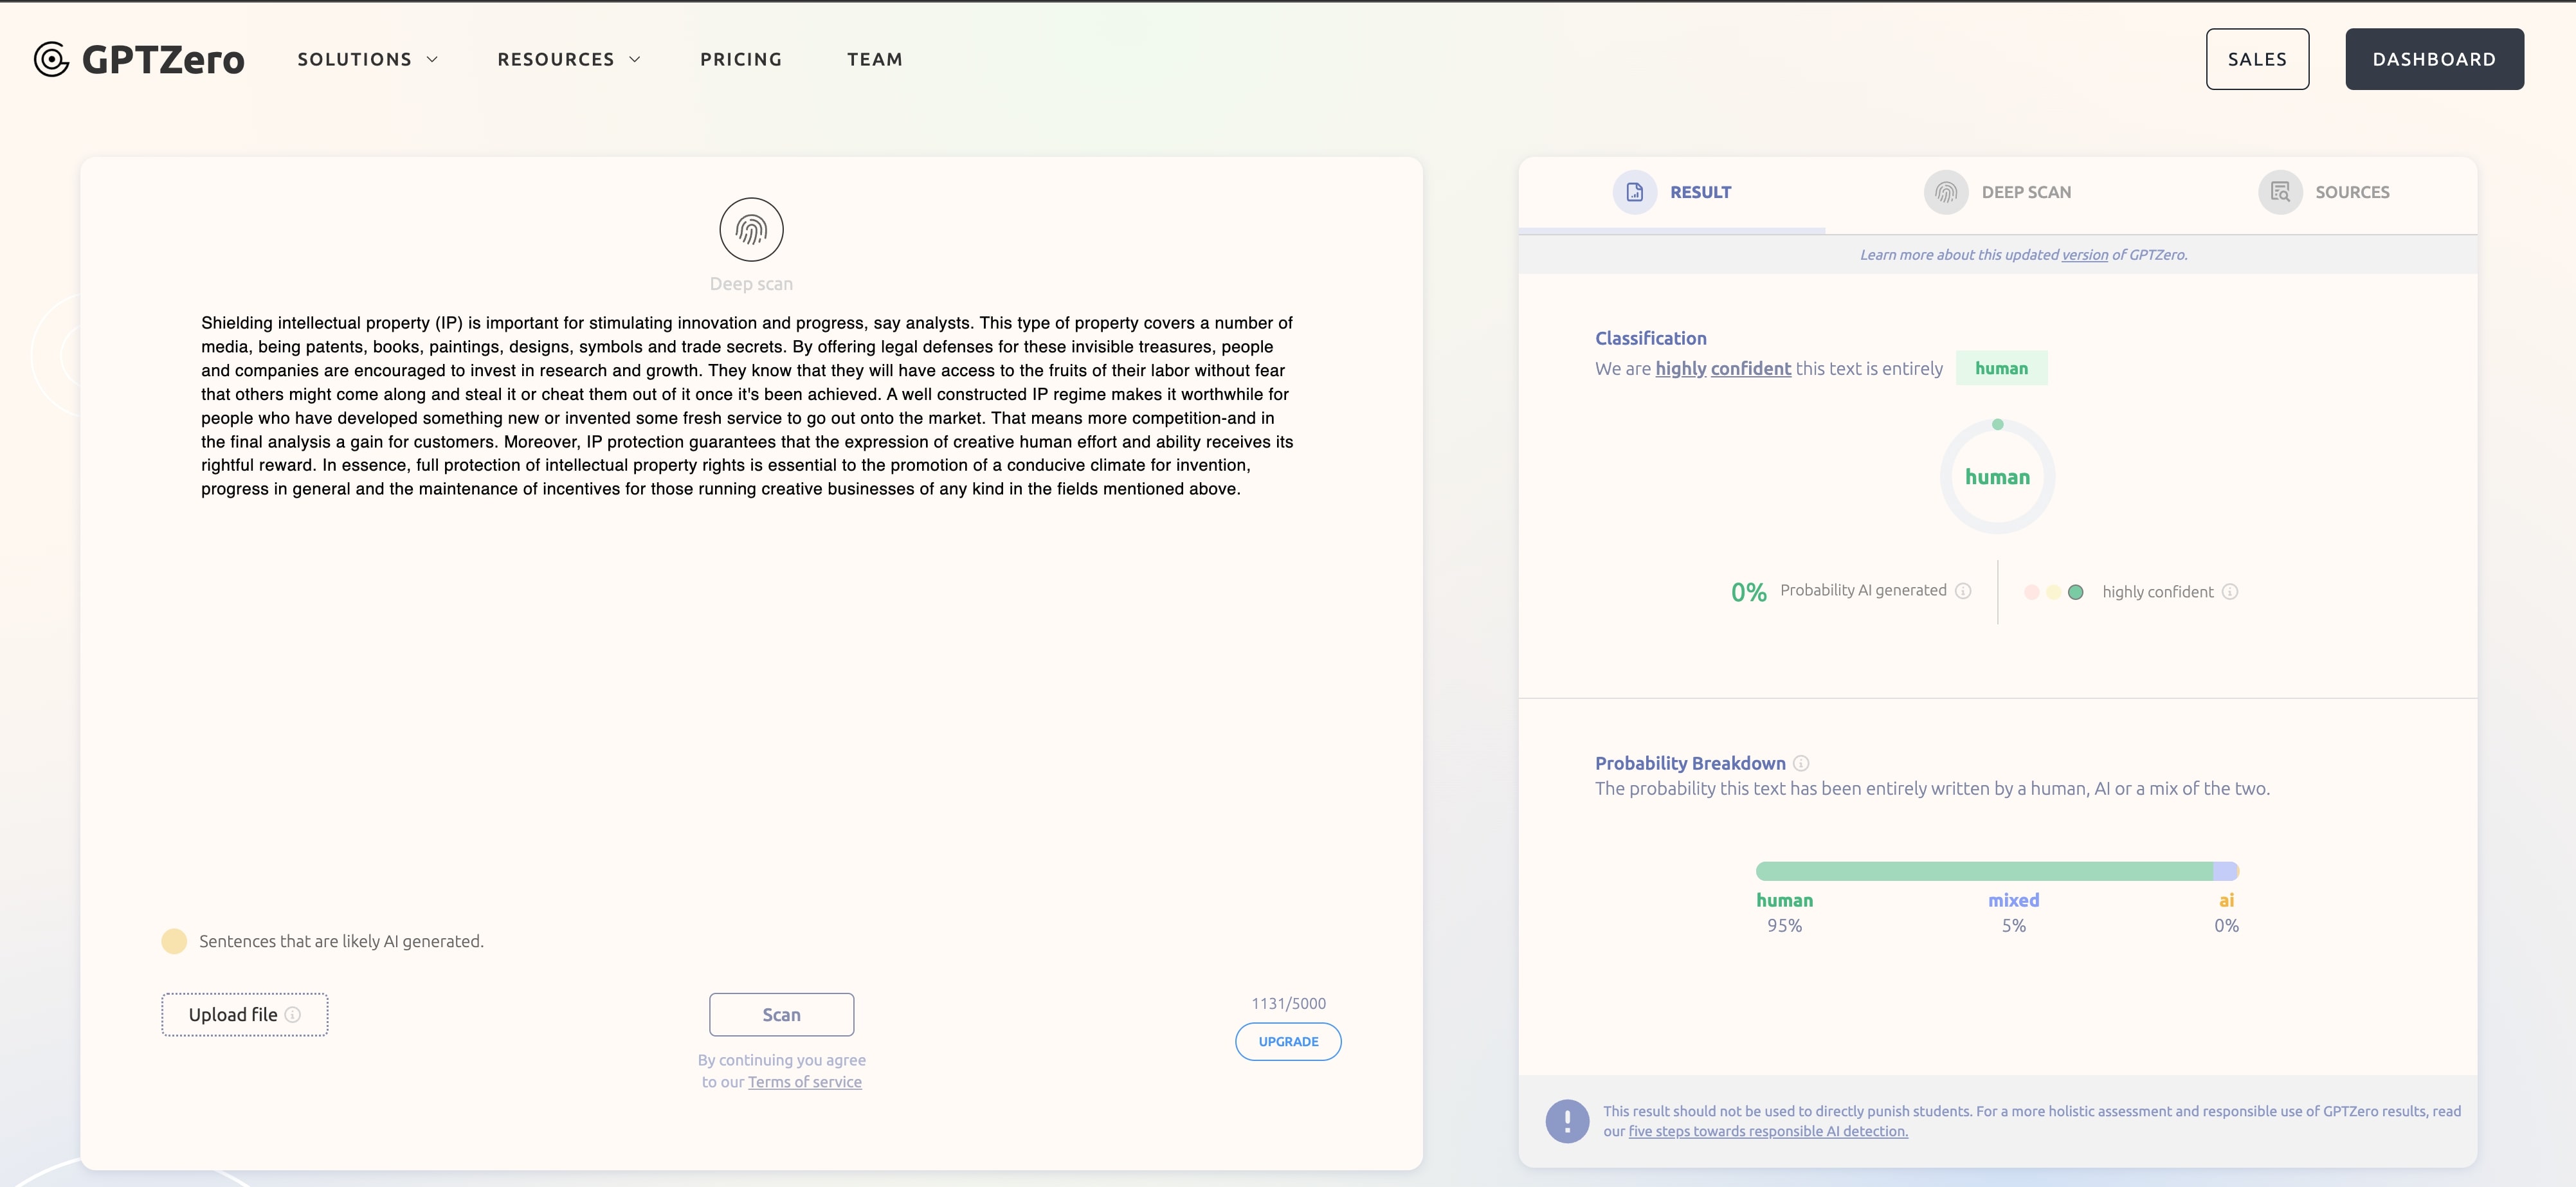
Task: Expand the Solutions dropdown menu
Action: [x=367, y=59]
